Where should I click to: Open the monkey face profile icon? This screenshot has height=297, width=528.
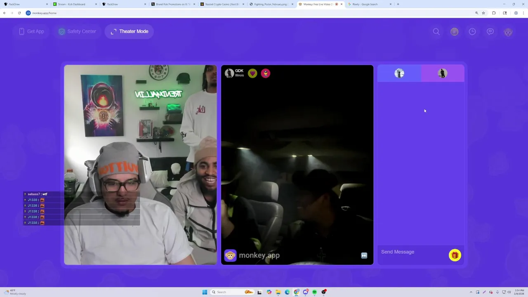pos(508,32)
